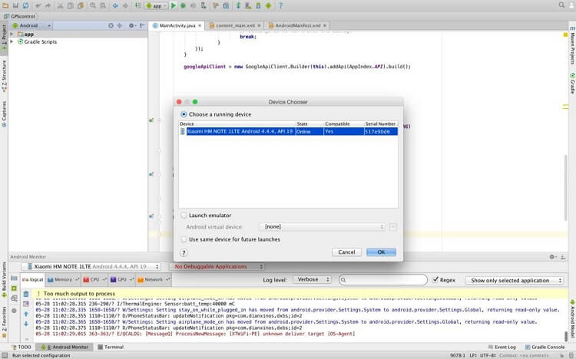
Task: Click the Redo arrow in toolbar
Action: [x=48, y=5]
